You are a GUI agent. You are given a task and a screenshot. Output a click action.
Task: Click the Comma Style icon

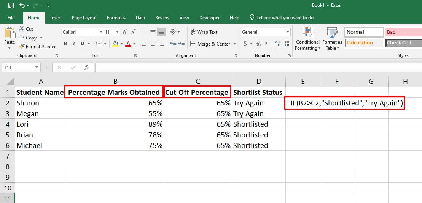266,43
